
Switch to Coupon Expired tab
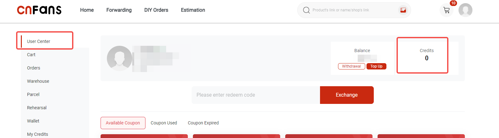coord(203,123)
